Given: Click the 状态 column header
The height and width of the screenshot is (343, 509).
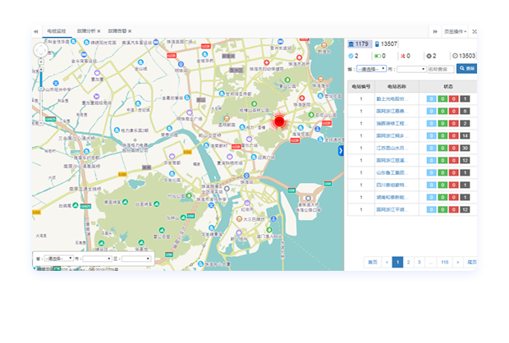Looking at the screenshot, I should pyautogui.click(x=448, y=87).
